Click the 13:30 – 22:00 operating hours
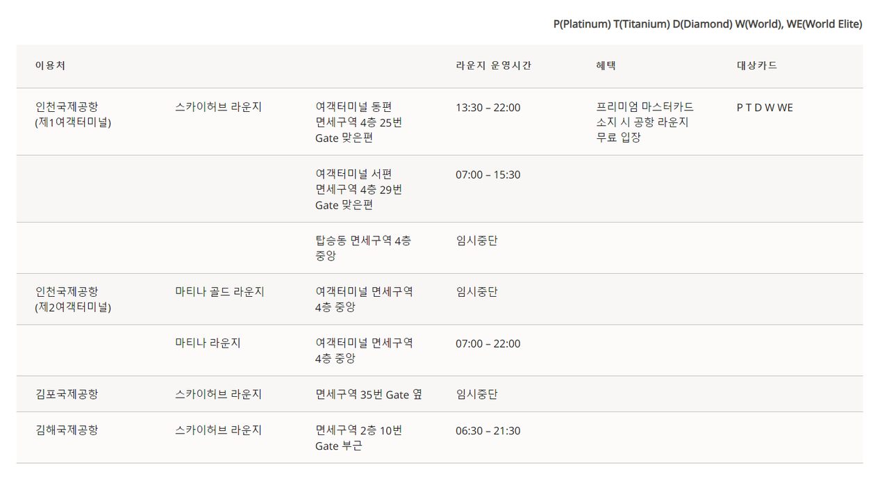Screen dimensions: 889x481 click(x=488, y=108)
